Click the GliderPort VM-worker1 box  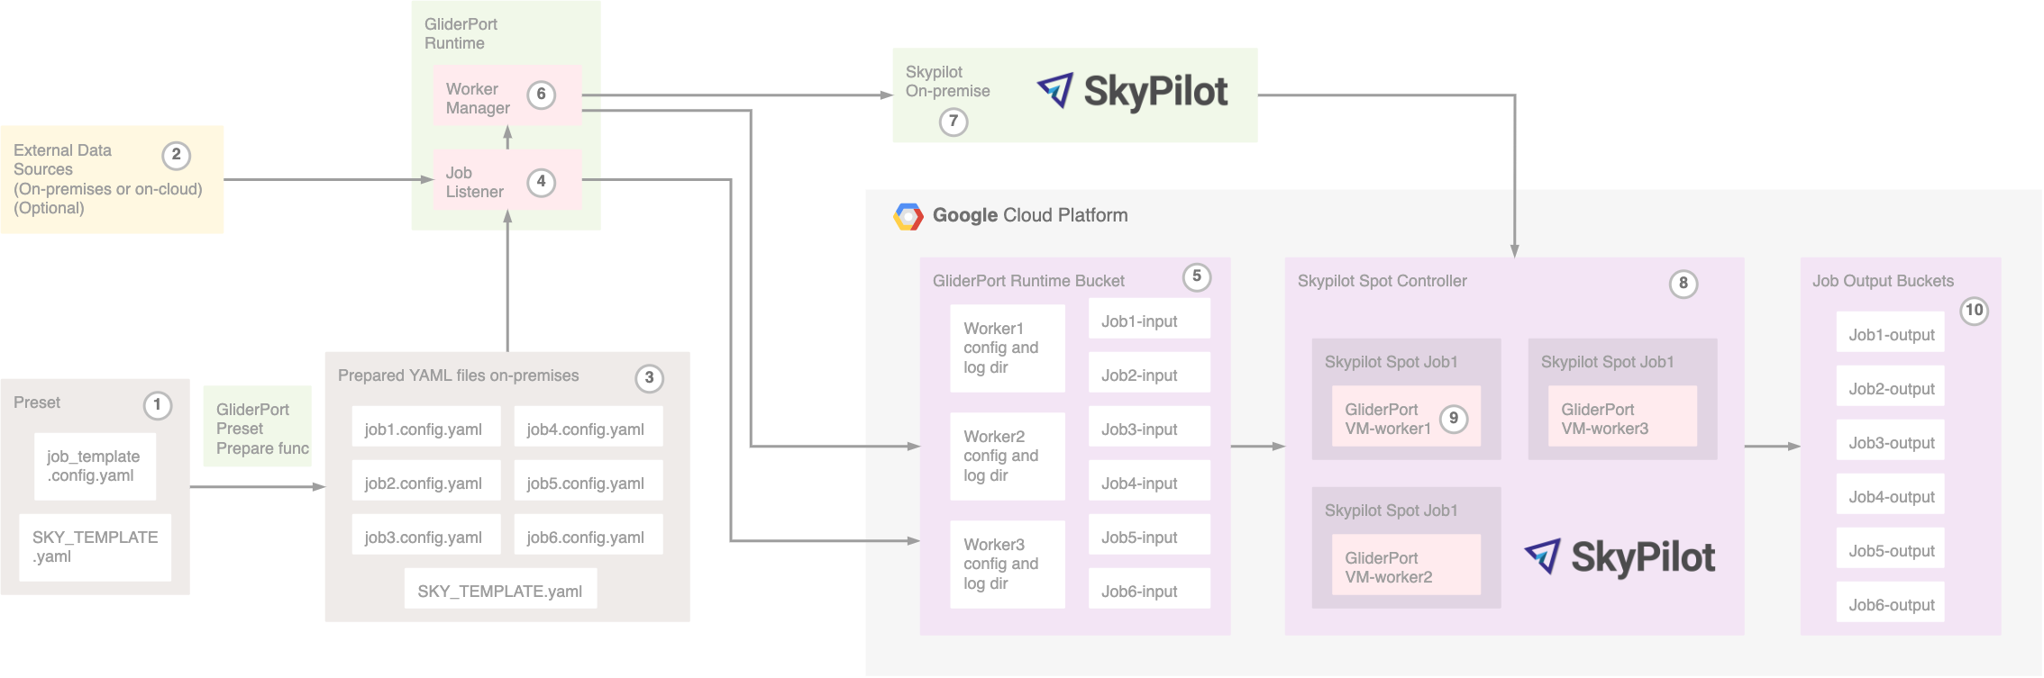1406,417
